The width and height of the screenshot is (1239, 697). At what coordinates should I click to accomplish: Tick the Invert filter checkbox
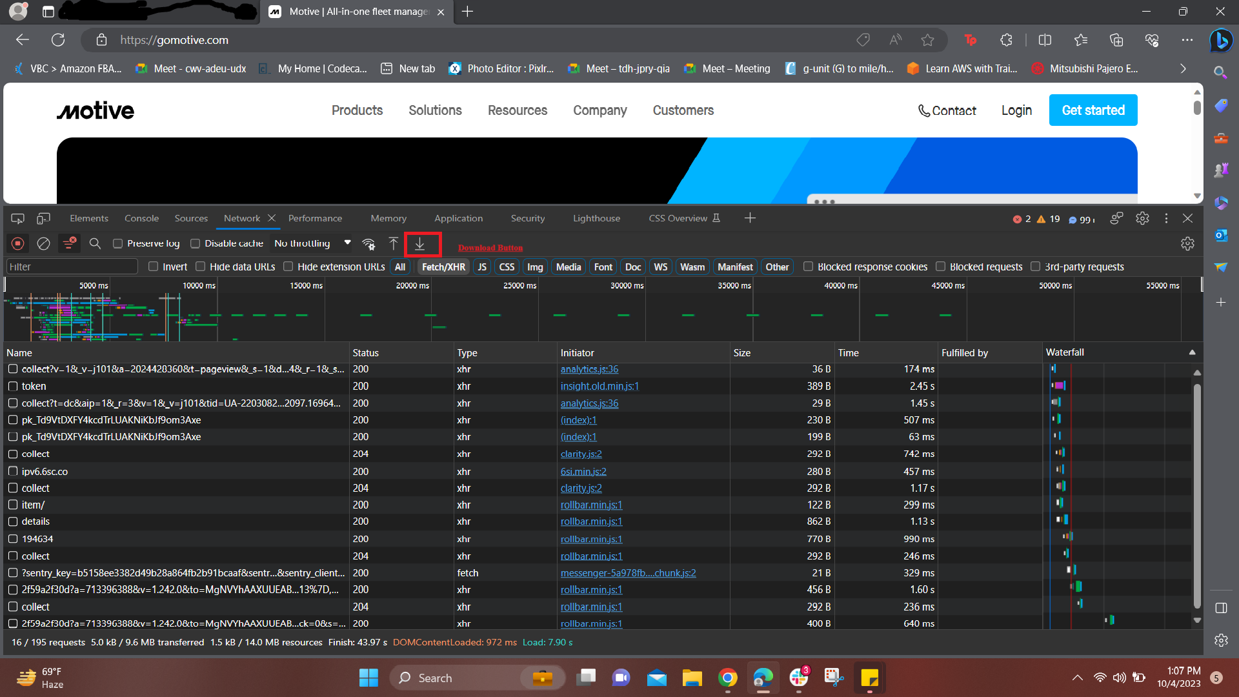tap(153, 267)
